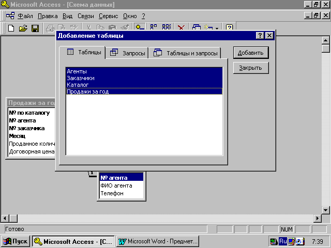This screenshot has height=248, width=331.
Task: Select Каталог in the table list
Action: point(144,85)
